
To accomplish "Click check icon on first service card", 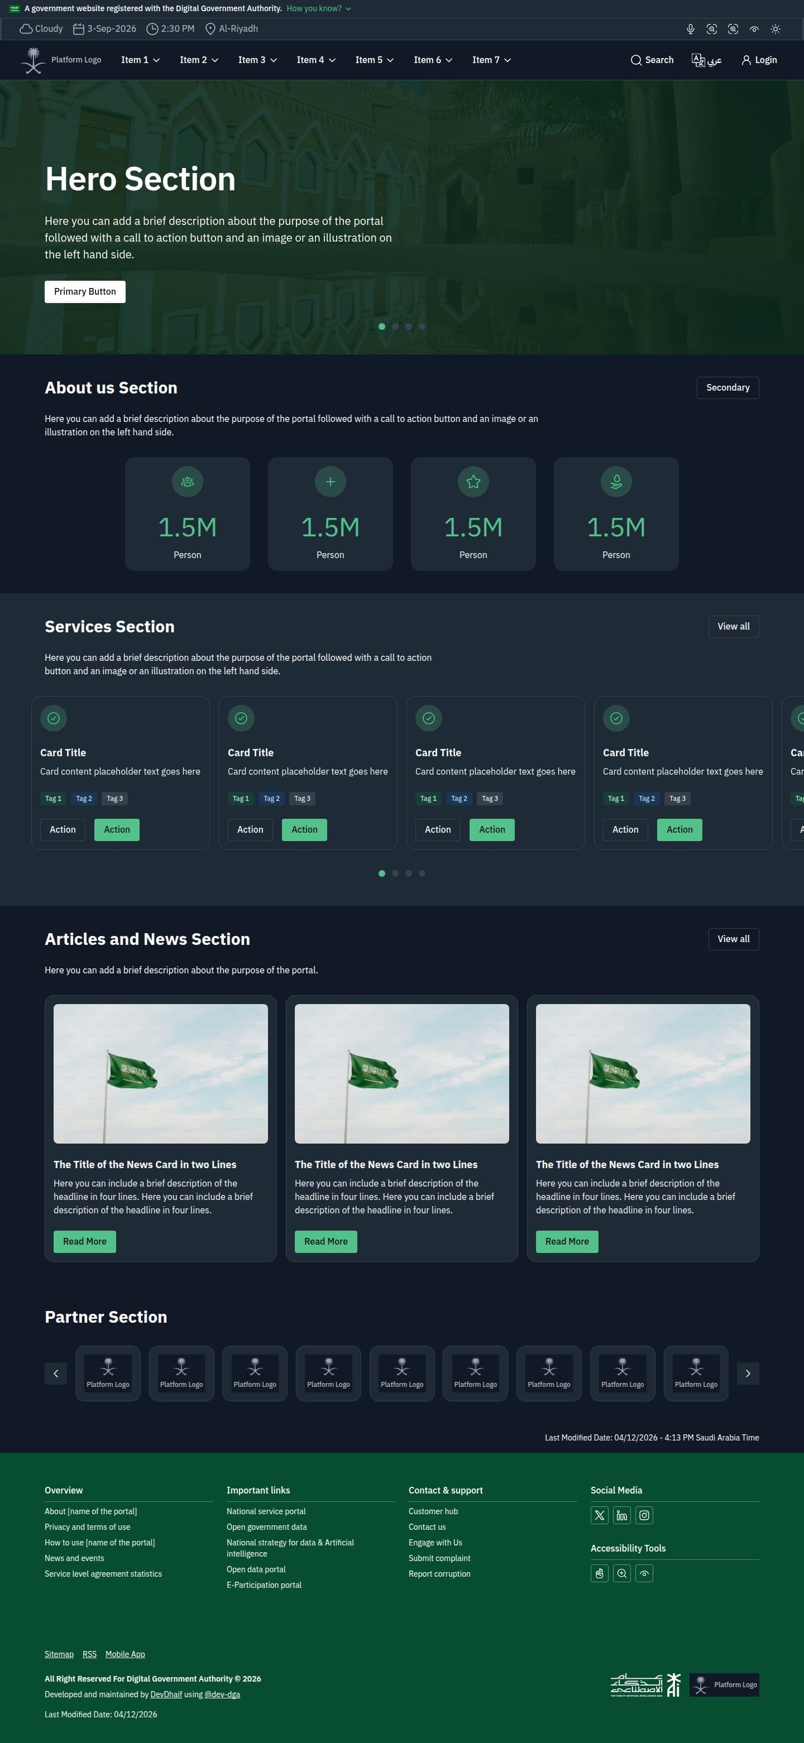I will pos(54,719).
